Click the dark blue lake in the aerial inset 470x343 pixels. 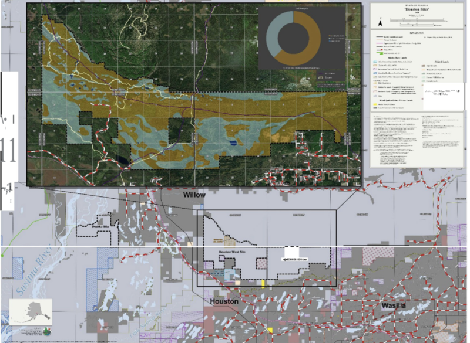[x=233, y=143]
